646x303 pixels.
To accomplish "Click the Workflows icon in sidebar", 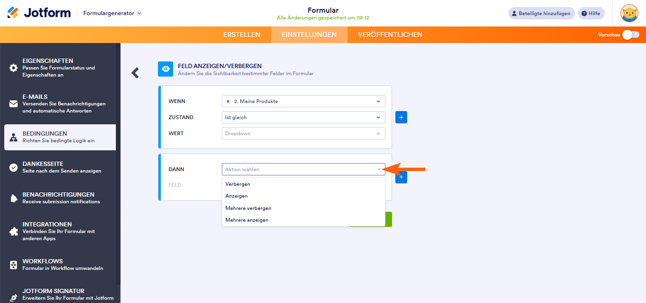I will 14,265.
